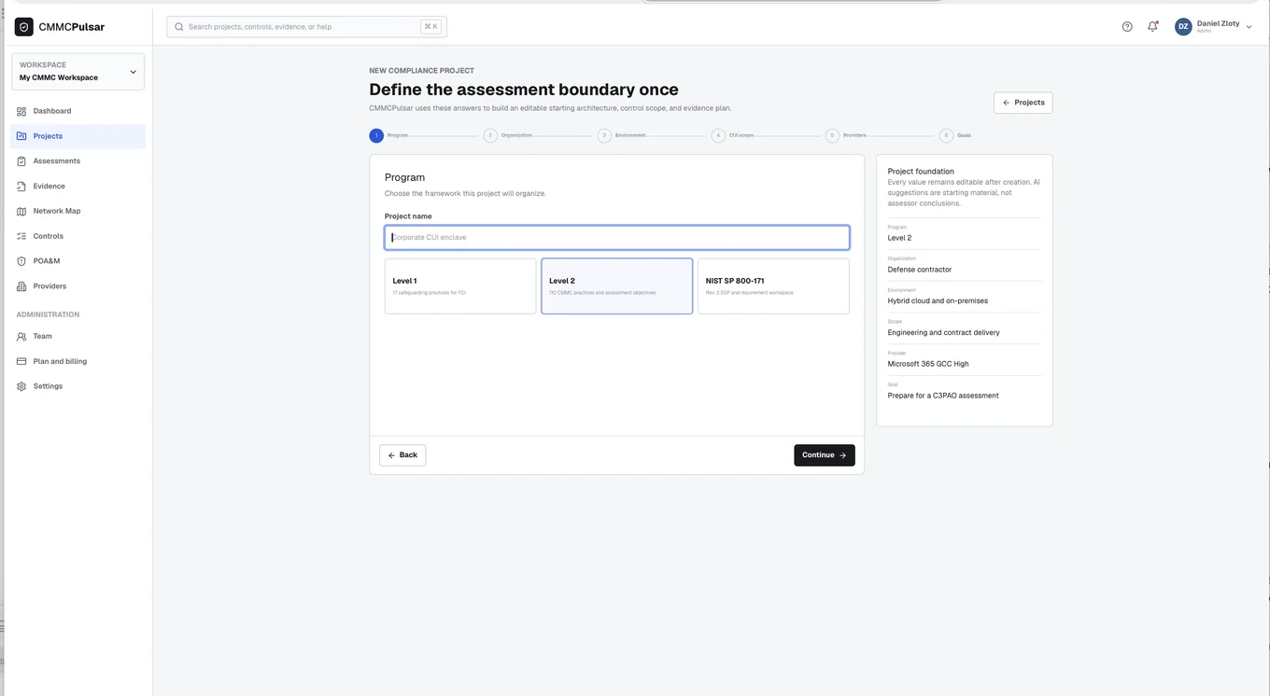Click the top search projects field
Image resolution: width=1270 pixels, height=696 pixels.
click(306, 27)
